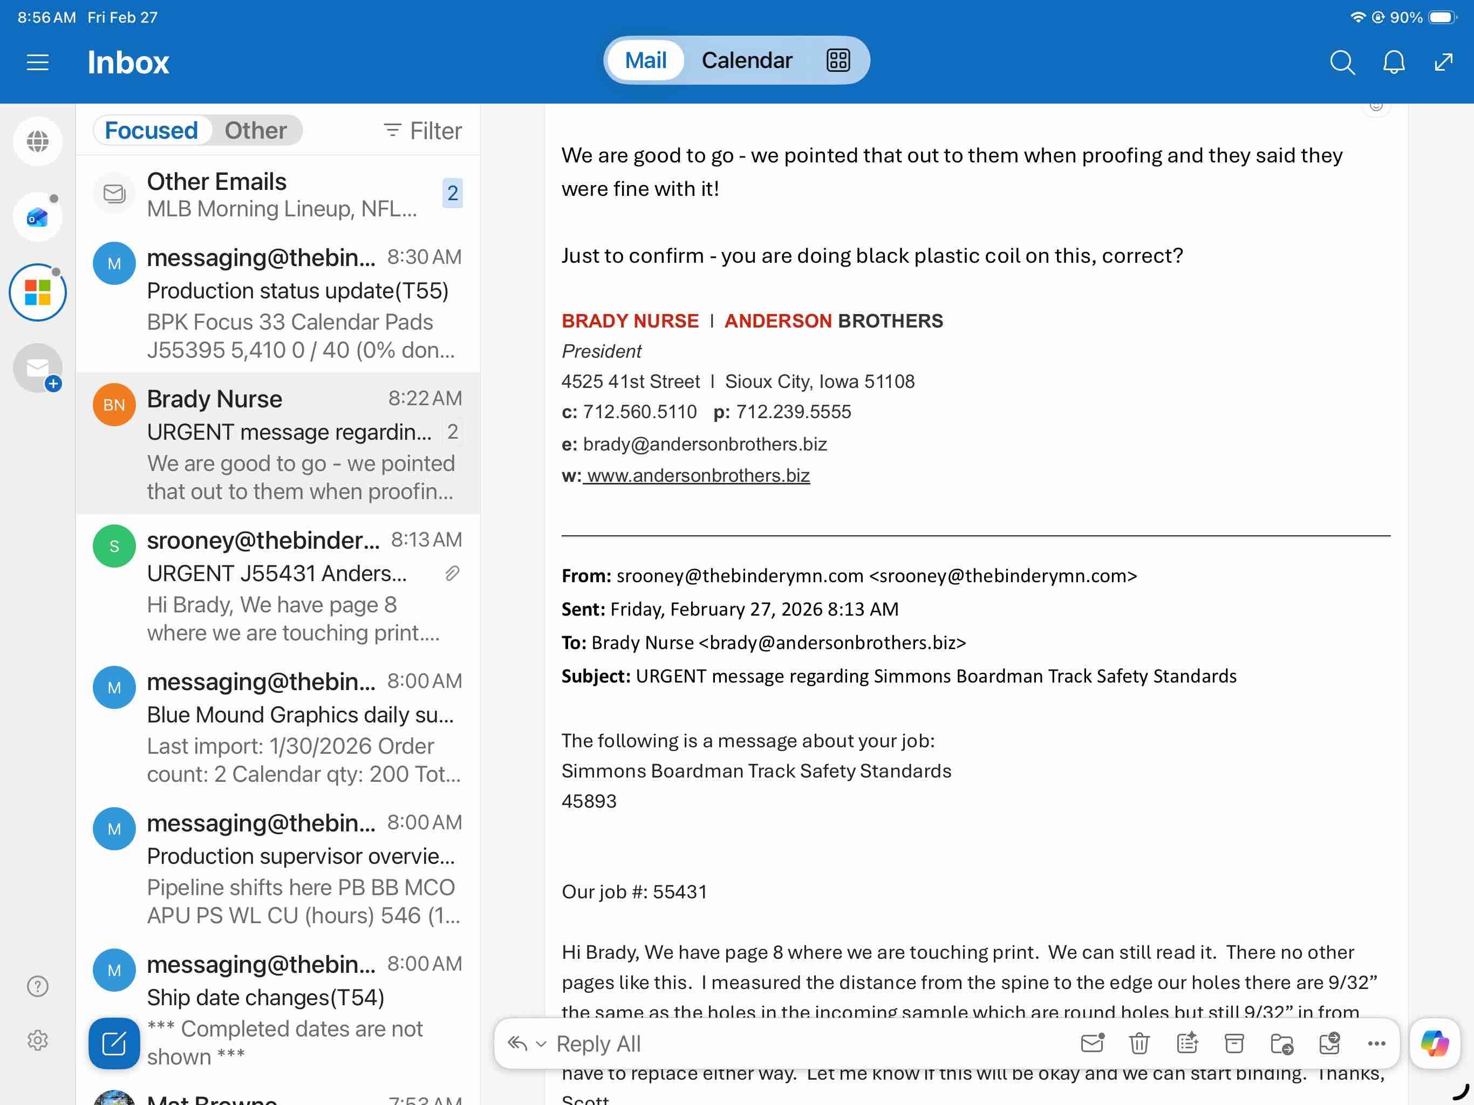This screenshot has height=1105, width=1474.
Task: Tap the compose new email button
Action: pyautogui.click(x=114, y=1043)
